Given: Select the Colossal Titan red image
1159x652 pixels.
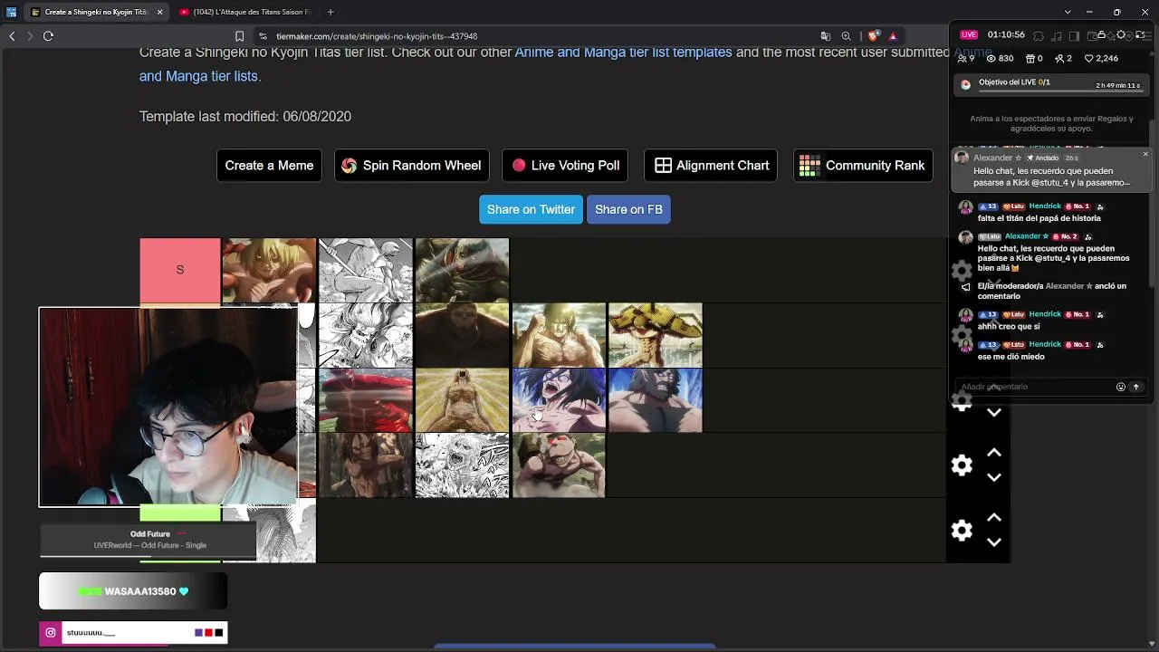Looking at the screenshot, I should click(366, 400).
